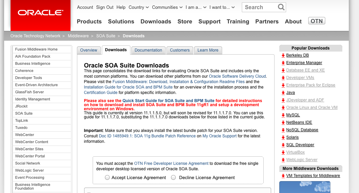Click the download icon beside Oracle Linux and Oracle VM
The height and width of the screenshot is (193, 359).
point(283,108)
